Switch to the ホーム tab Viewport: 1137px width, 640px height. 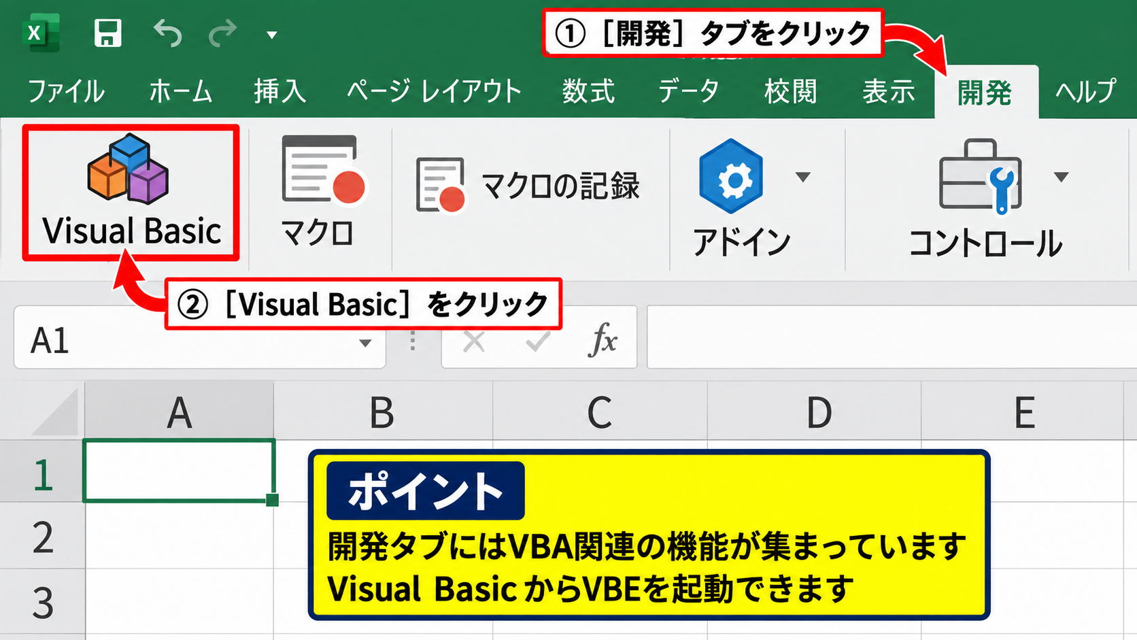(181, 91)
